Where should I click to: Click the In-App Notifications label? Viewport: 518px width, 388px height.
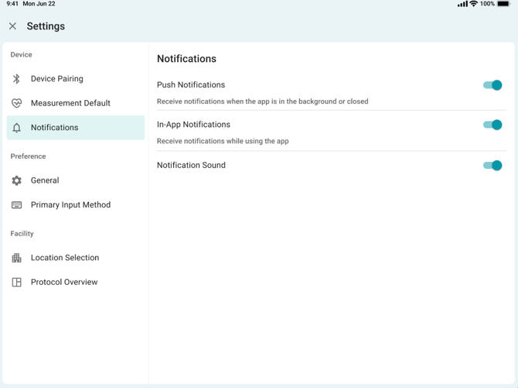(193, 125)
